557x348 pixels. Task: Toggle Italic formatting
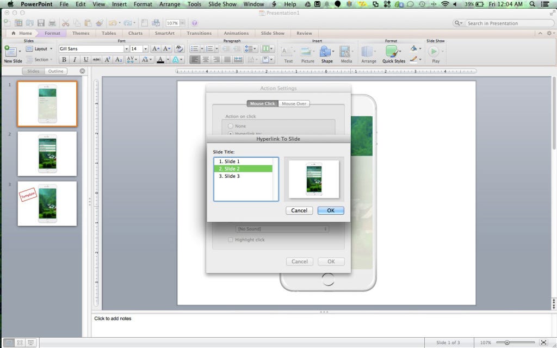click(75, 60)
